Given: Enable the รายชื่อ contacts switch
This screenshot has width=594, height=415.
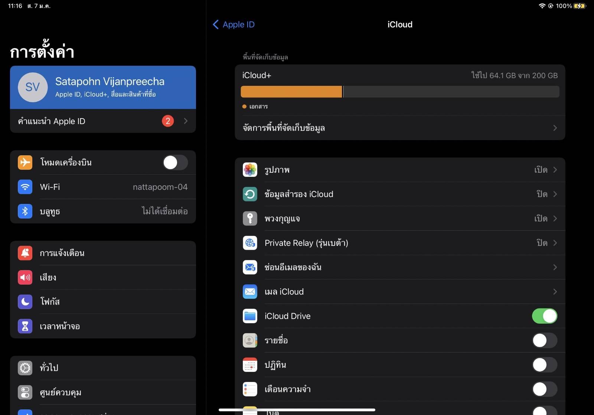Looking at the screenshot, I should pyautogui.click(x=545, y=340).
